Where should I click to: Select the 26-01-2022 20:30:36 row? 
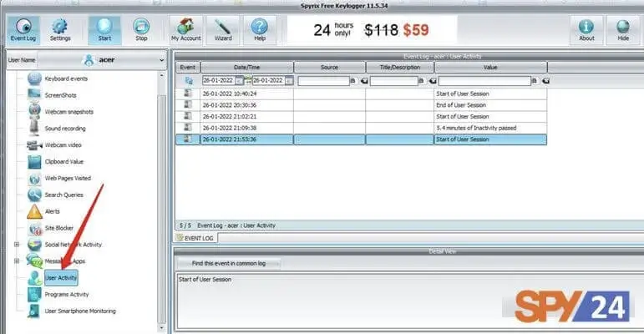pyautogui.click(x=362, y=105)
